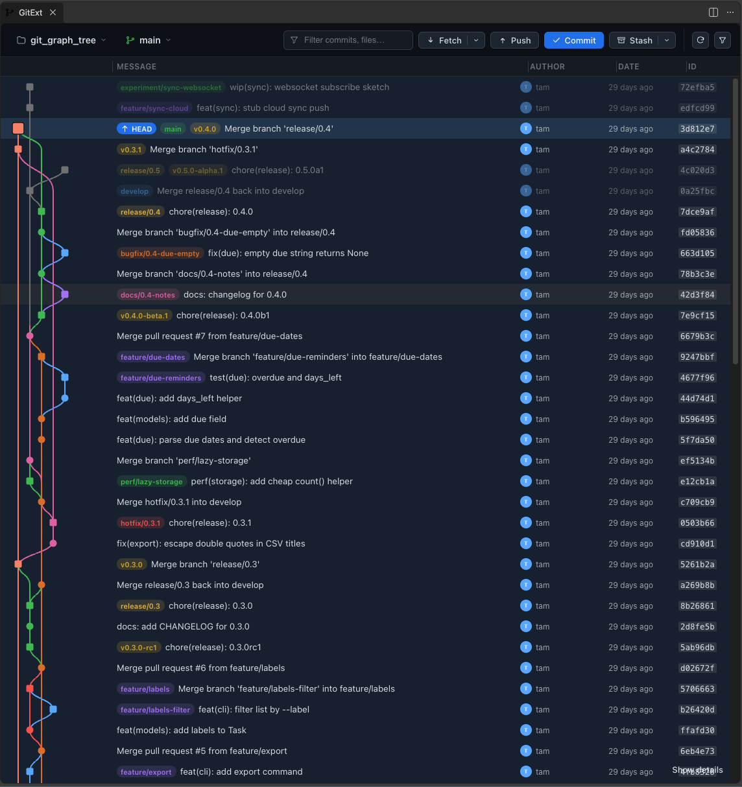Click the Push button

pyautogui.click(x=515, y=40)
